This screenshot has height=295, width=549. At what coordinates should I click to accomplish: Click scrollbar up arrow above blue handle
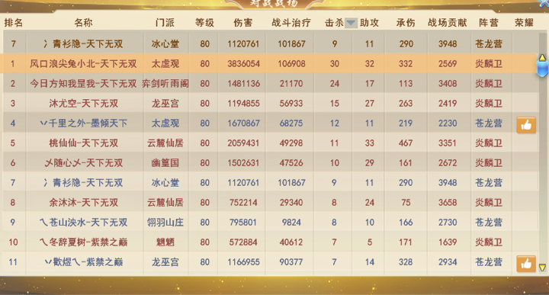(x=542, y=57)
